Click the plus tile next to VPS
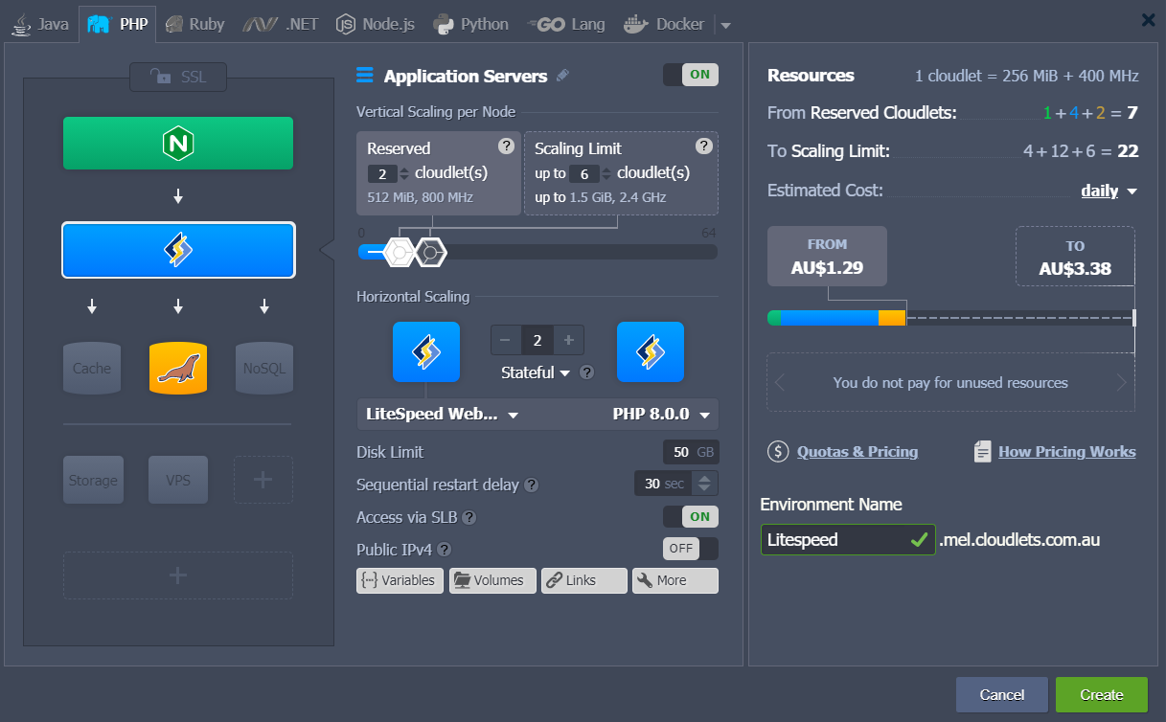Screen dimensions: 1166x722 point(263,480)
